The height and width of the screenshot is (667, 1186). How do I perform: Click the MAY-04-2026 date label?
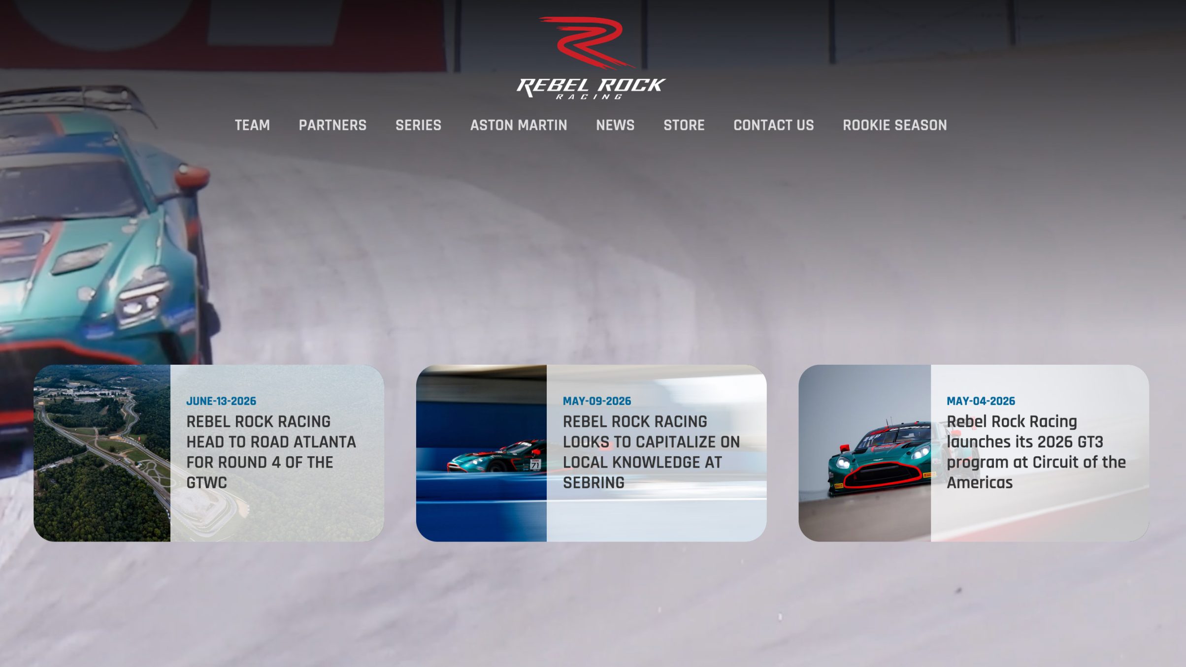pyautogui.click(x=981, y=401)
